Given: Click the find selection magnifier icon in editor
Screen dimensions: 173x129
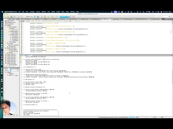Looking at the screenshot, I should 43,21.
